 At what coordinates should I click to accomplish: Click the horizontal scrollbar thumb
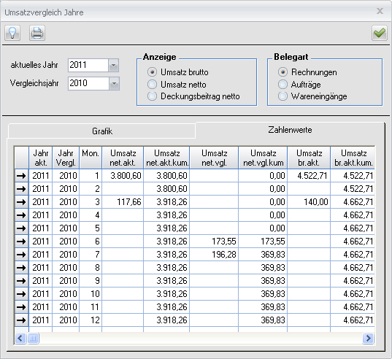tap(33, 339)
